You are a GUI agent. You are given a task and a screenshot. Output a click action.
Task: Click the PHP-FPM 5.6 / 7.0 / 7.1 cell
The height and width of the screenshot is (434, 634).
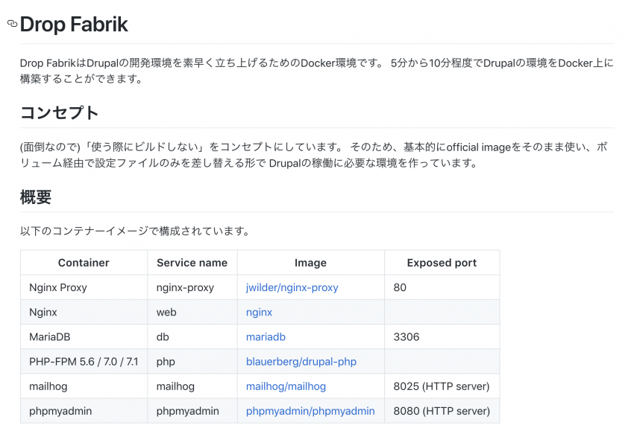83,361
